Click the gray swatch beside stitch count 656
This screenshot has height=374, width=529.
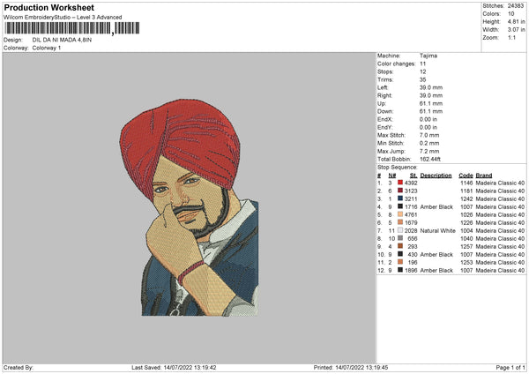(x=400, y=238)
